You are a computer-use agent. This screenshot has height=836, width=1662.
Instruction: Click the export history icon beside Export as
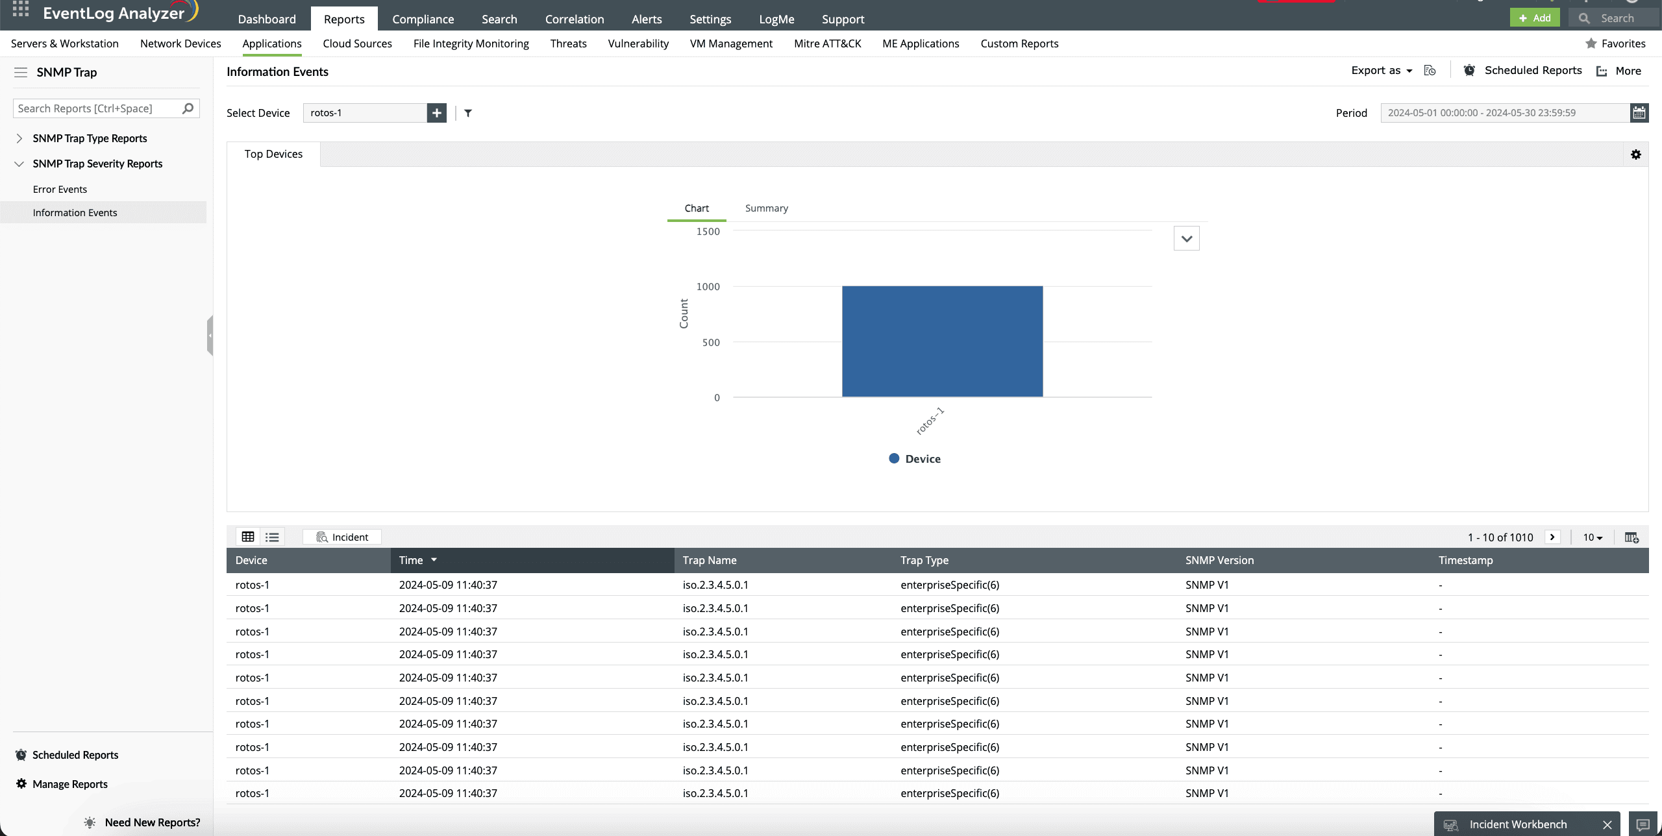point(1430,71)
